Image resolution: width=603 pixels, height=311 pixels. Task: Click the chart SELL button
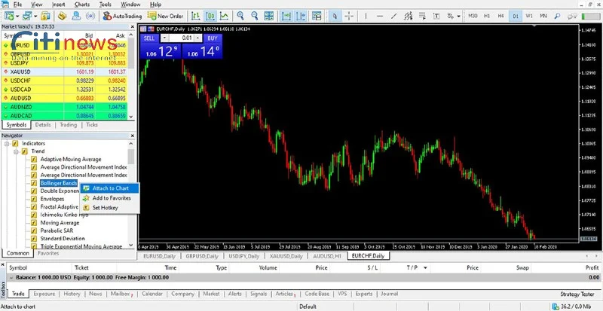click(x=149, y=38)
